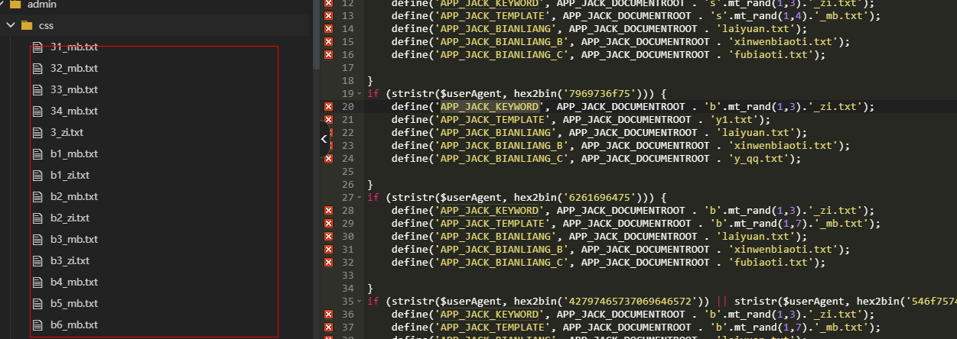957x339 pixels.
Task: Click the error icon beside line 28
Action: click(x=328, y=211)
